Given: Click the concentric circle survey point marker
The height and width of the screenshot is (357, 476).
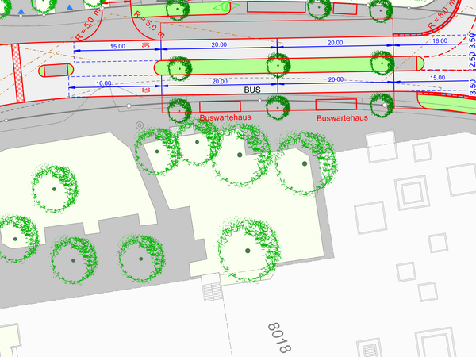Looking at the screenshot, I should point(140,125).
